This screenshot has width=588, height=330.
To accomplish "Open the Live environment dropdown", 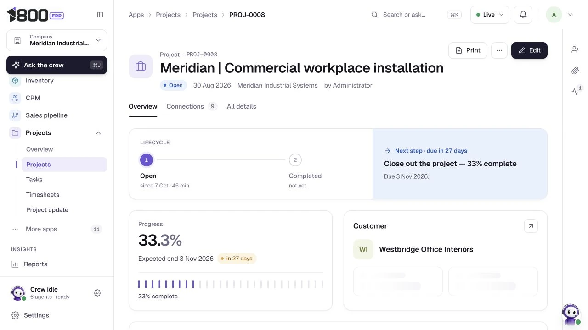I will click(x=490, y=15).
